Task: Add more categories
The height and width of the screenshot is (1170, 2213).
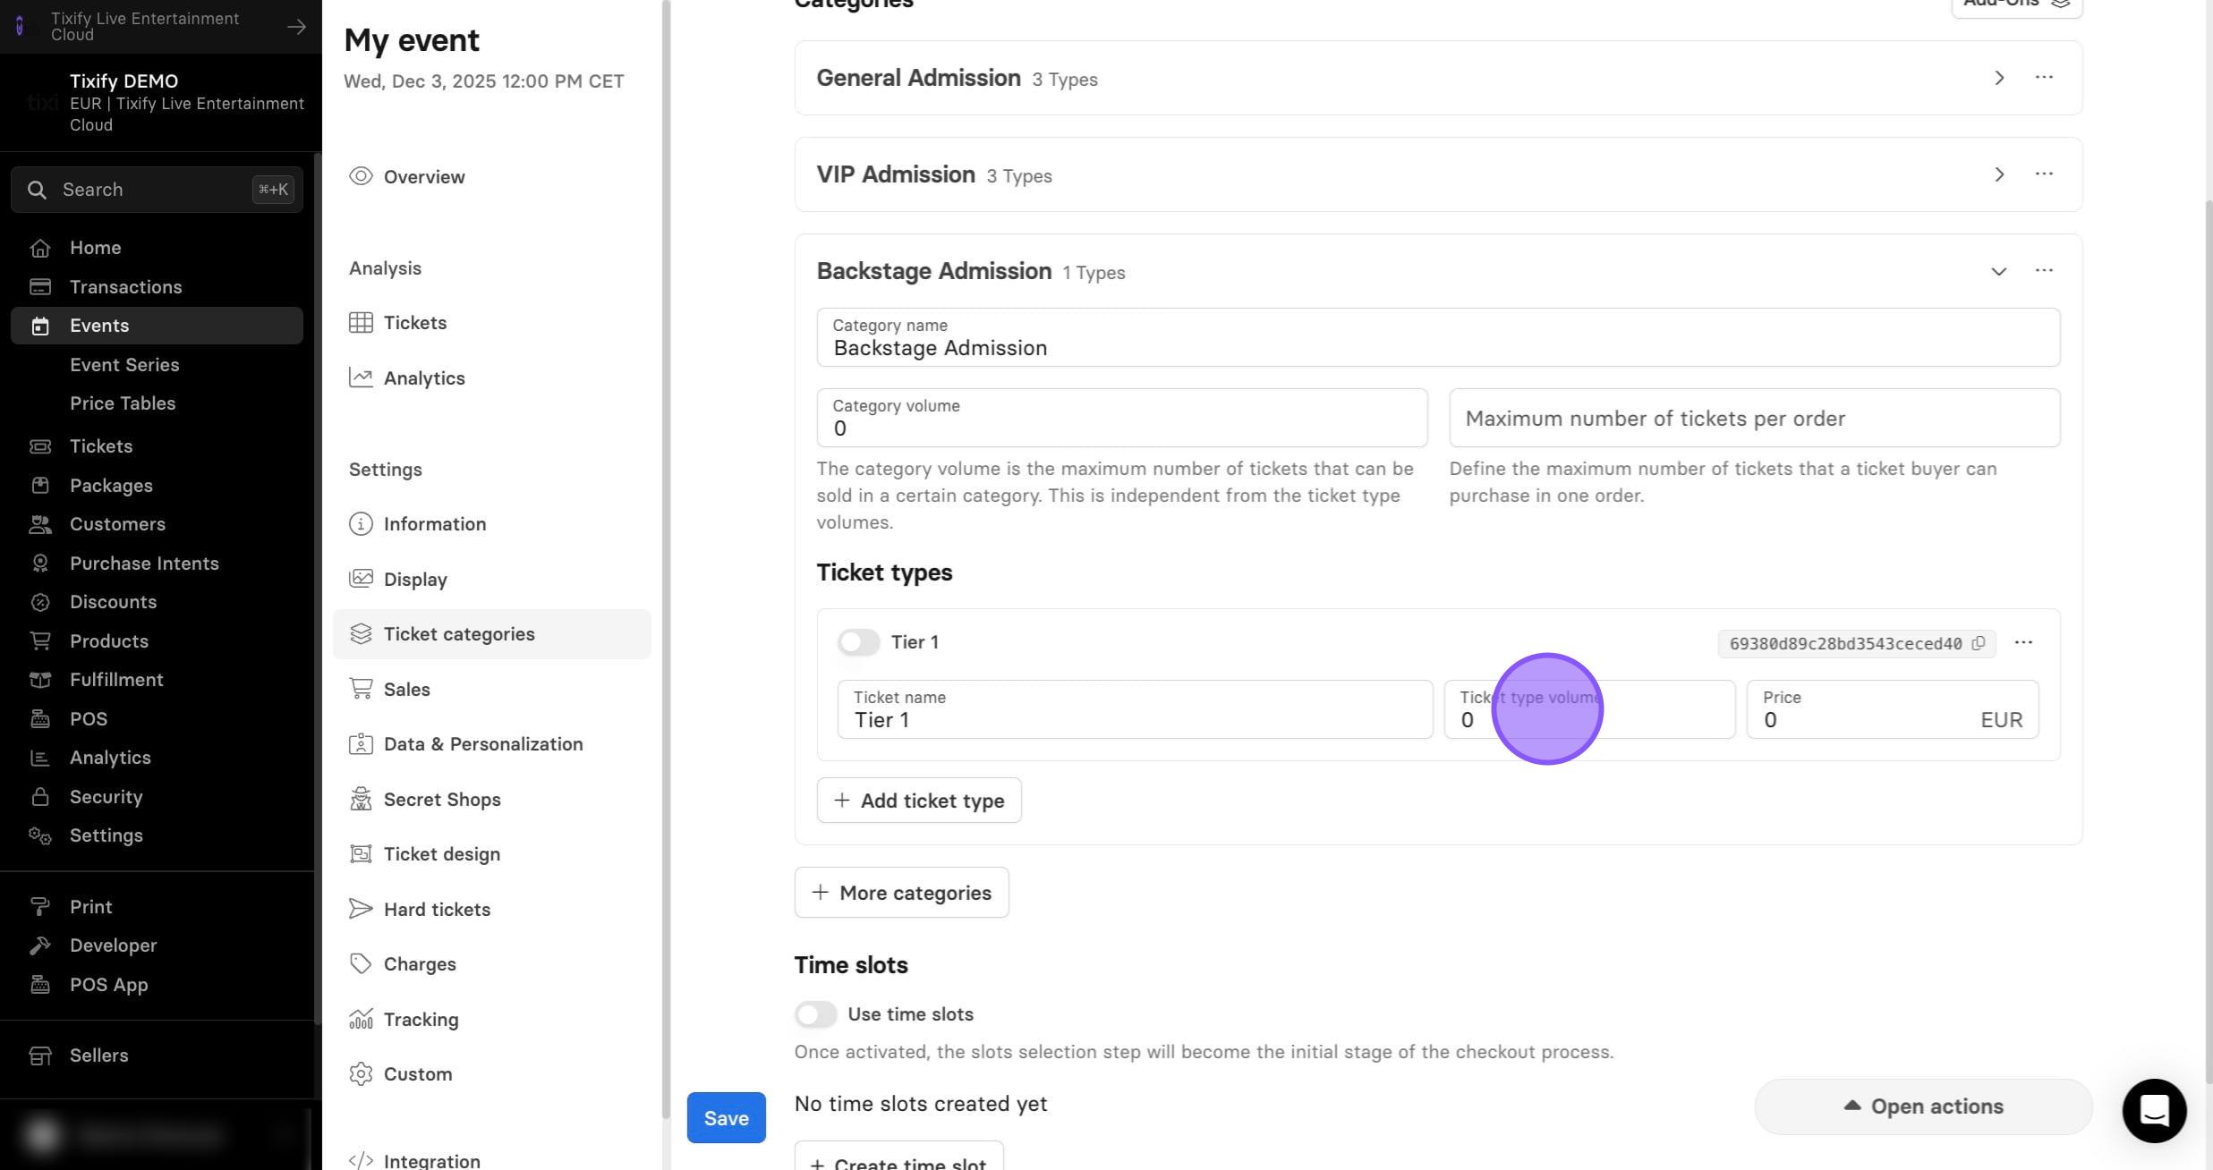Action: coord(901,893)
